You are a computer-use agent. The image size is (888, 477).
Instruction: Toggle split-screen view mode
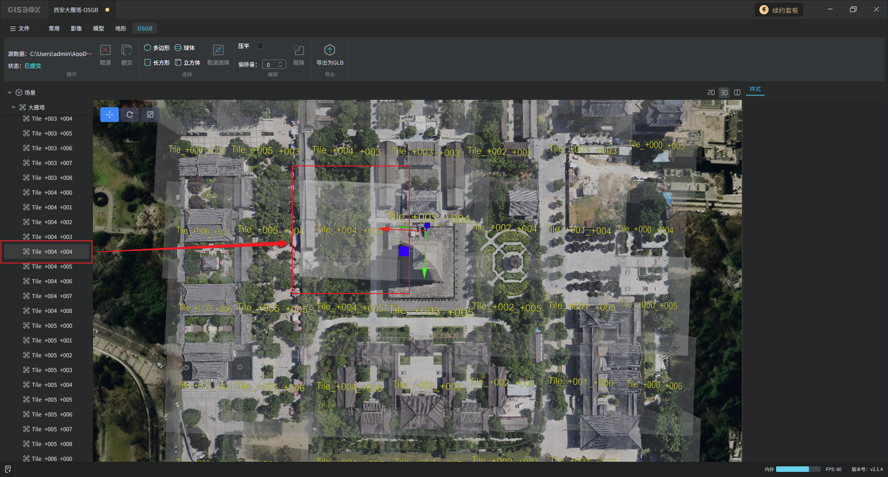coord(737,92)
